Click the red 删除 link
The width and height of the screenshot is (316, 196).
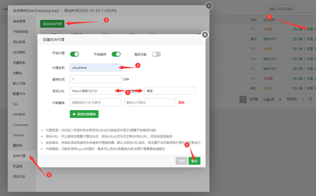tap(182, 102)
